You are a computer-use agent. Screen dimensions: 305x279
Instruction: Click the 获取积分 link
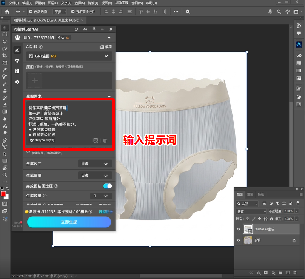click(x=106, y=212)
